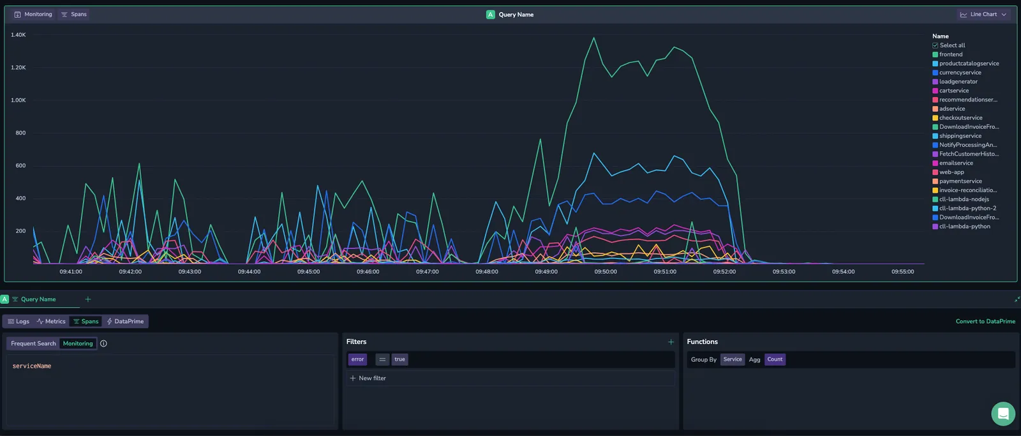Click the frontend legend color swatch
Viewport: 1021px width, 436px height.
(935, 55)
